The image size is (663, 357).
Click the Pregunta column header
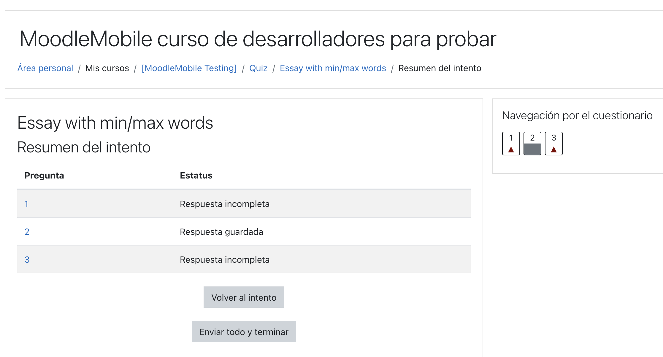click(44, 176)
